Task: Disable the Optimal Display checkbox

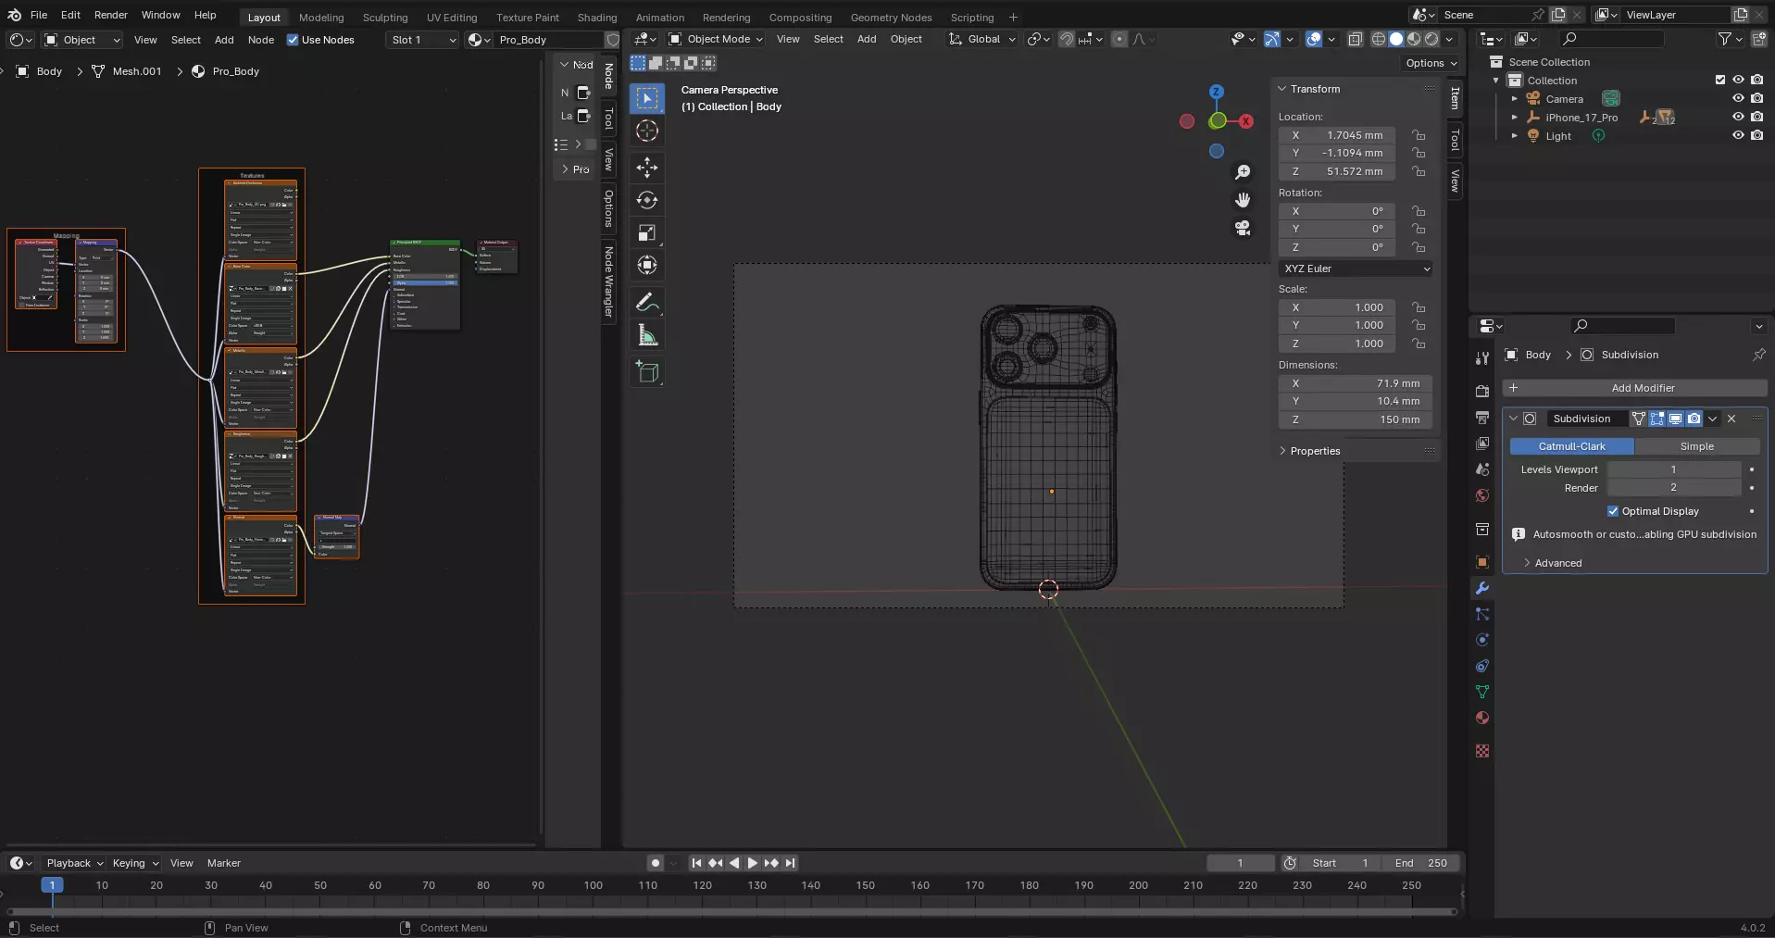Action: point(1613,511)
